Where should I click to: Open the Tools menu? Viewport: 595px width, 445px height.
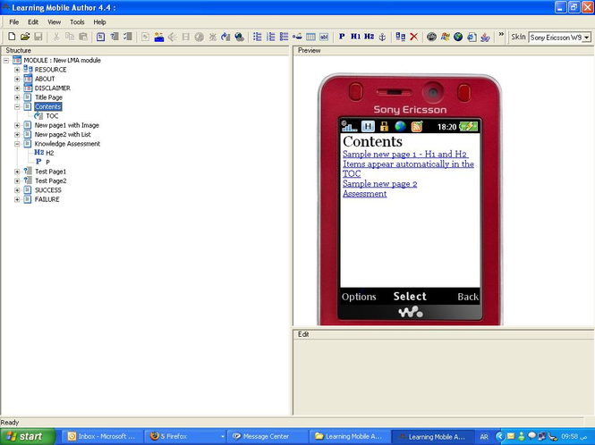pyautogui.click(x=77, y=21)
